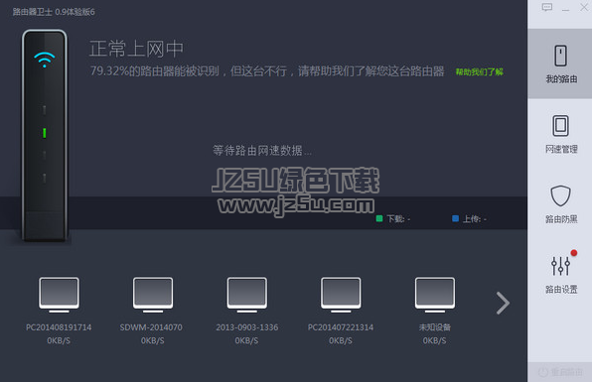The width and height of the screenshot is (592, 382).
Task: Click the 0KB/S speed under SDWM-2014070
Action: tap(153, 340)
